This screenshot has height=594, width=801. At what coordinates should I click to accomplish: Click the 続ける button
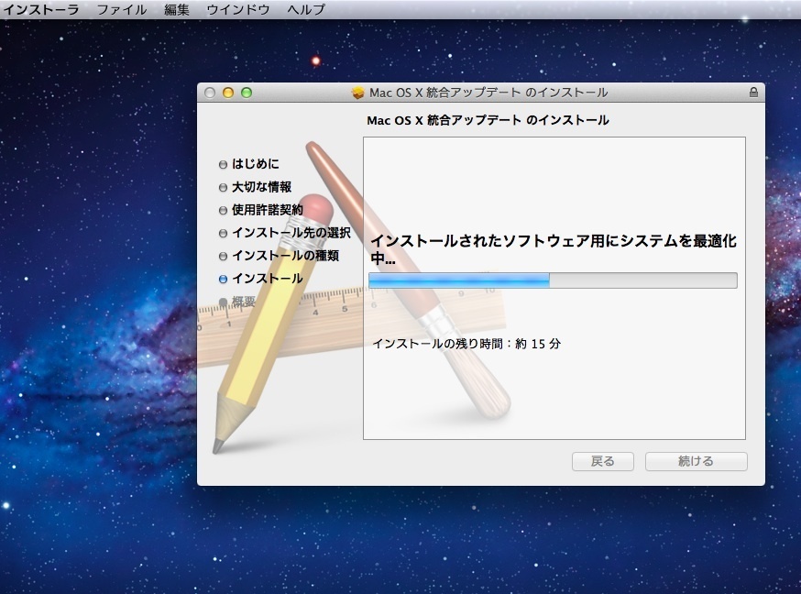click(697, 461)
